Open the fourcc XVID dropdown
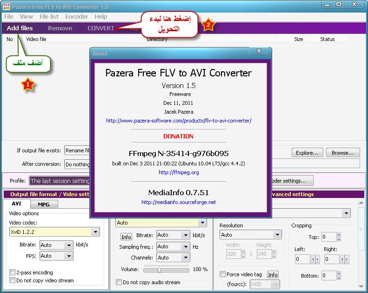Screen dimensions: 368x293 pos(265,284)
